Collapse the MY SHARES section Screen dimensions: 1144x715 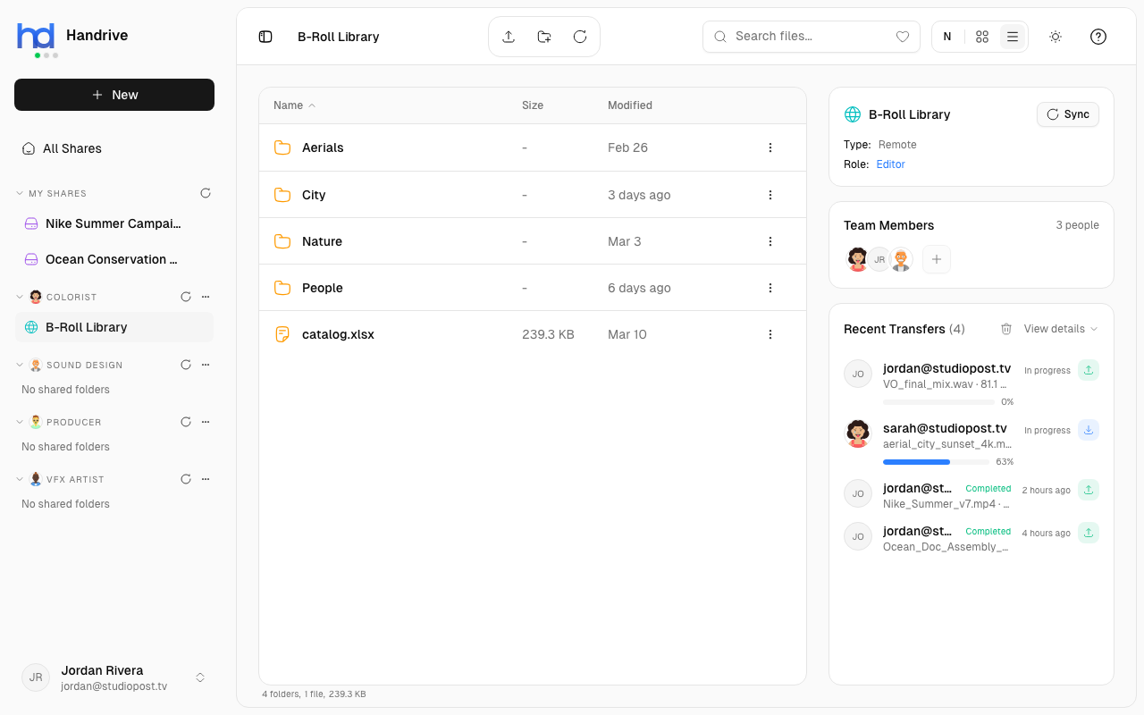pos(19,193)
